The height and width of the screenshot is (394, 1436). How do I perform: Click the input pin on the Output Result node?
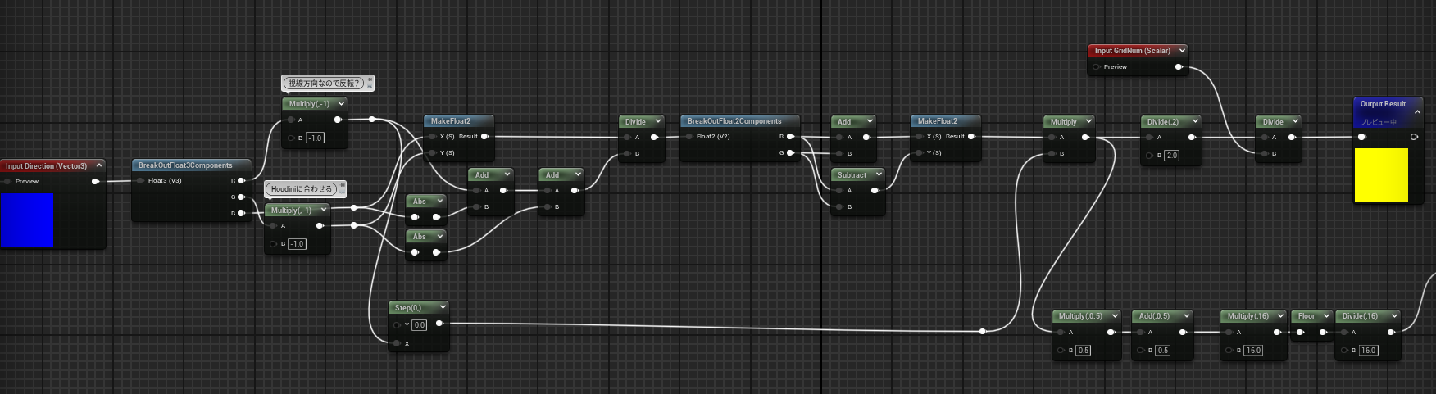[1362, 137]
